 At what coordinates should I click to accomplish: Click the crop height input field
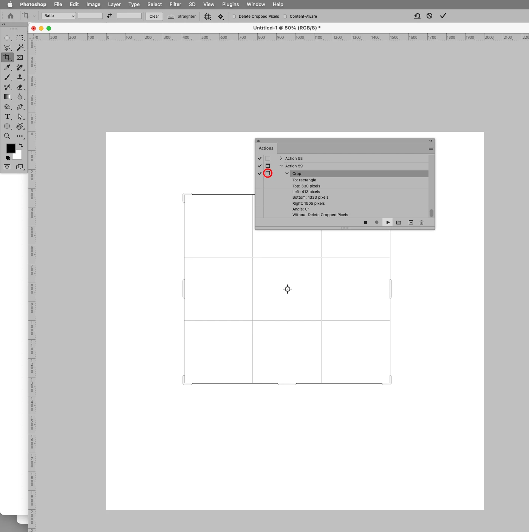129,16
